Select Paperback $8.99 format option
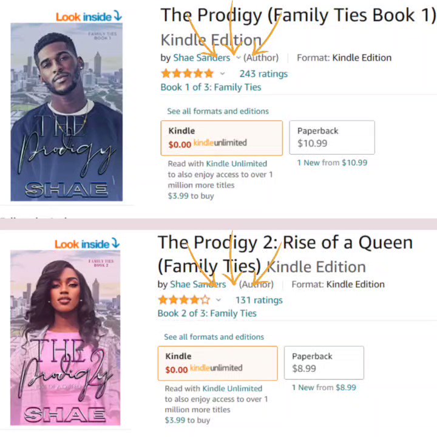This screenshot has height=437, width=437. [x=324, y=362]
